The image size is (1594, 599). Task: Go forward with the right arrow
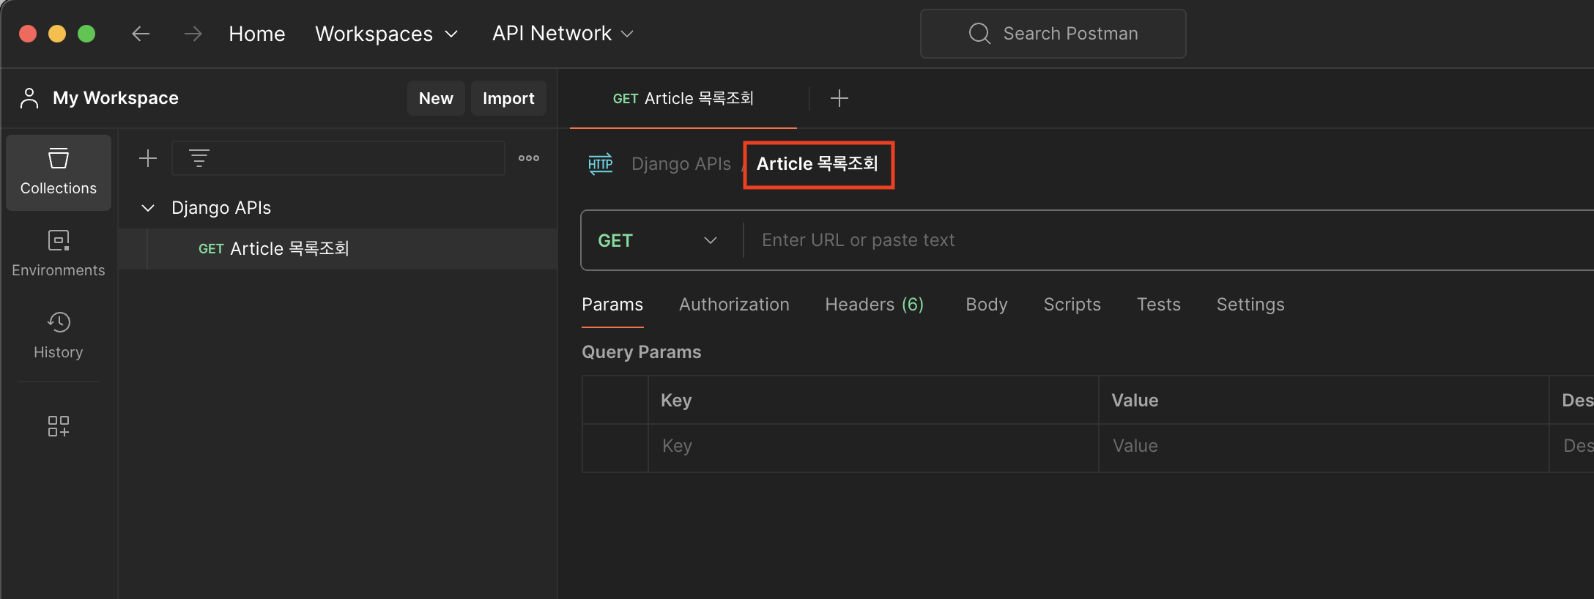(193, 34)
